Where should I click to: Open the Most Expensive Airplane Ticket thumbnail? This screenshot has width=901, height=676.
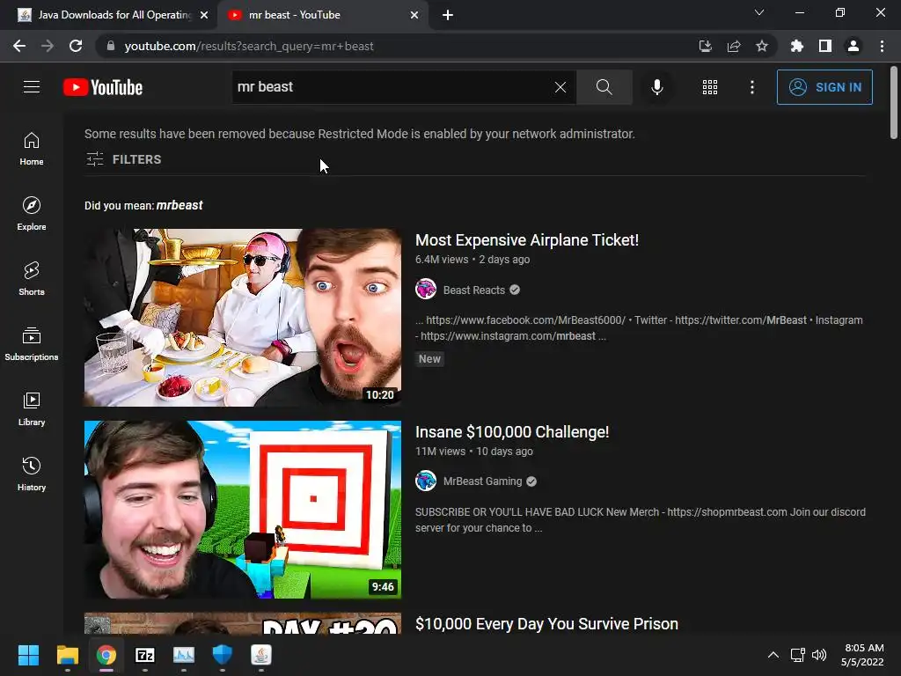pos(243,317)
